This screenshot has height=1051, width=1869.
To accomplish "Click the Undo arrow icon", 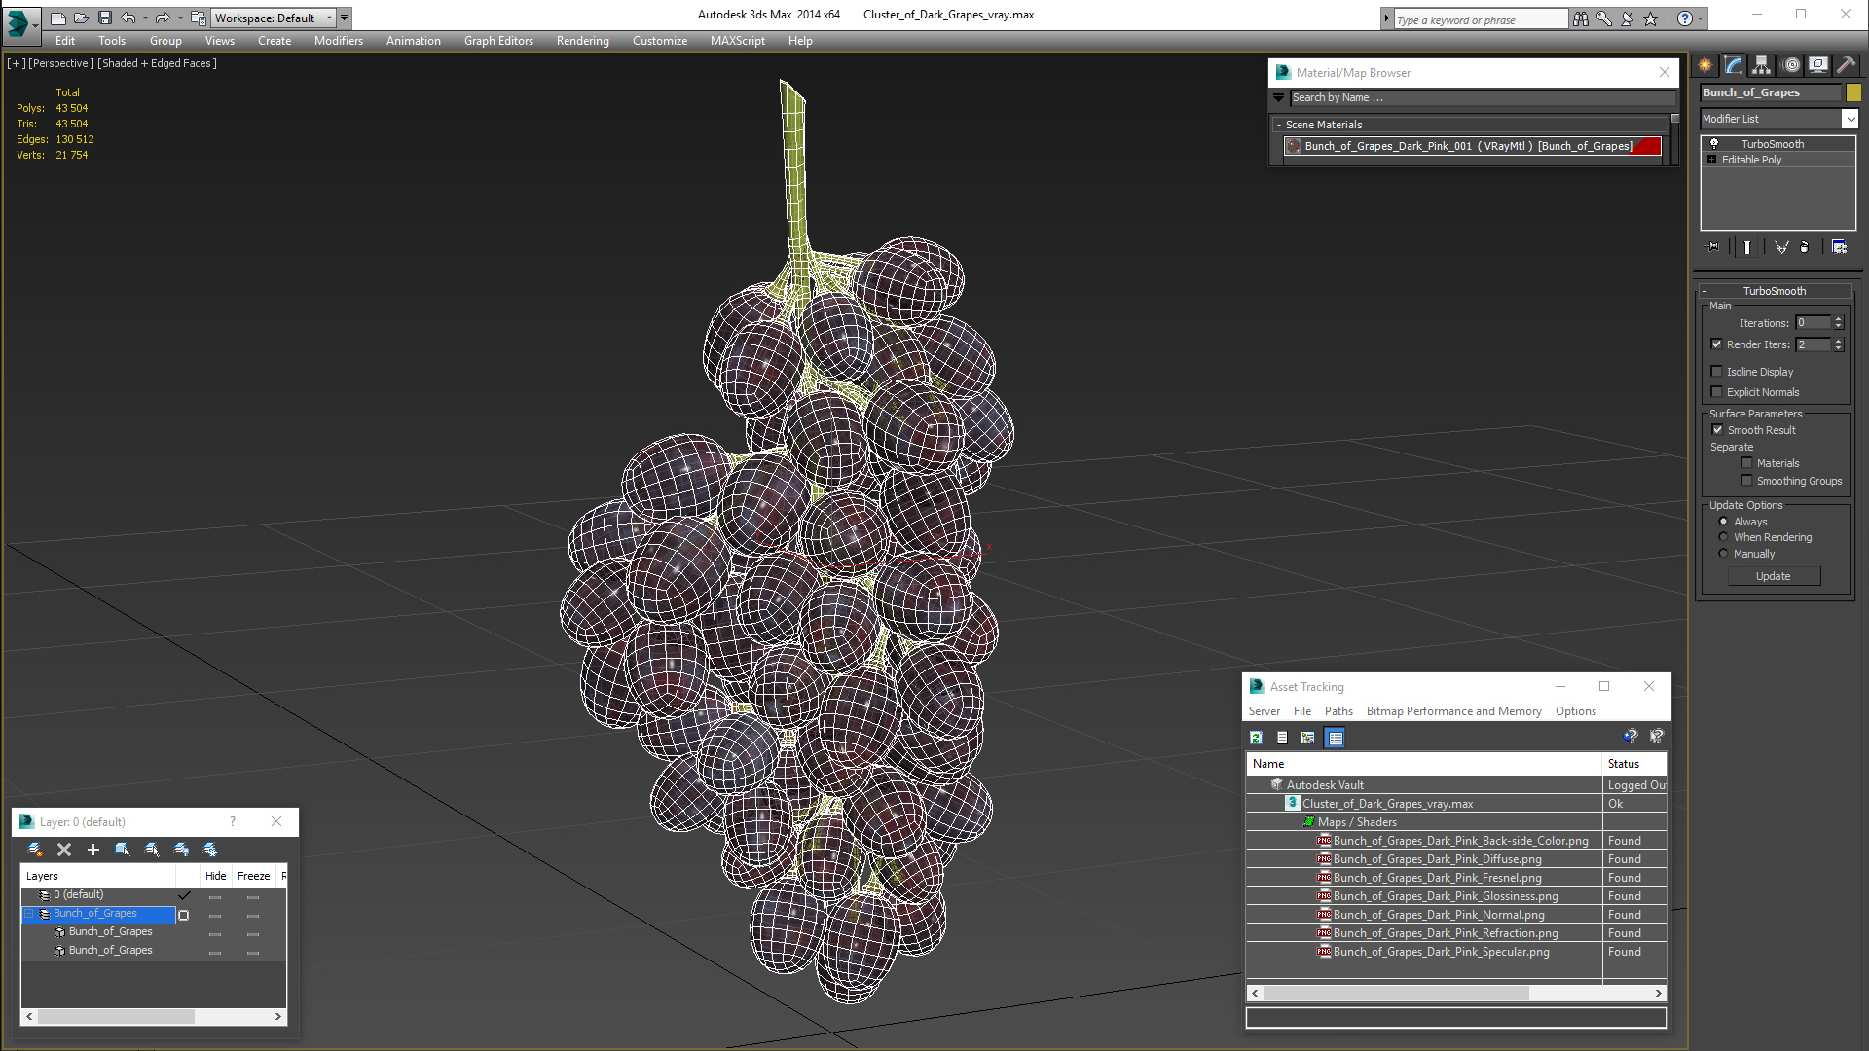I will (128, 18).
